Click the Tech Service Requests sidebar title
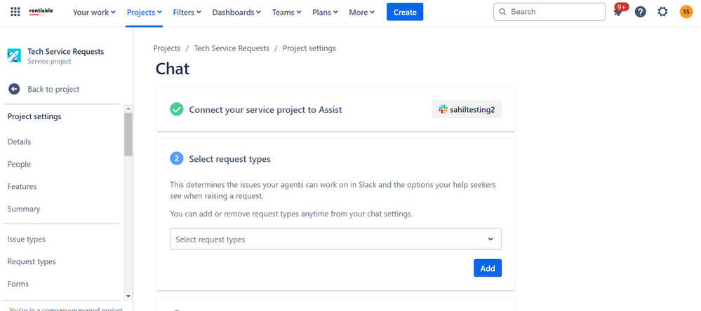The width and height of the screenshot is (701, 311). click(x=66, y=52)
